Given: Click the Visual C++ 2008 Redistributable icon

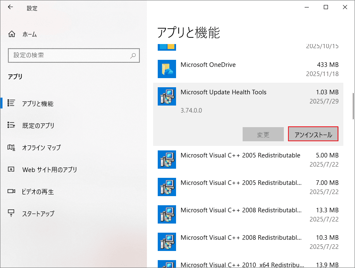Looking at the screenshot, I should 166,214.
